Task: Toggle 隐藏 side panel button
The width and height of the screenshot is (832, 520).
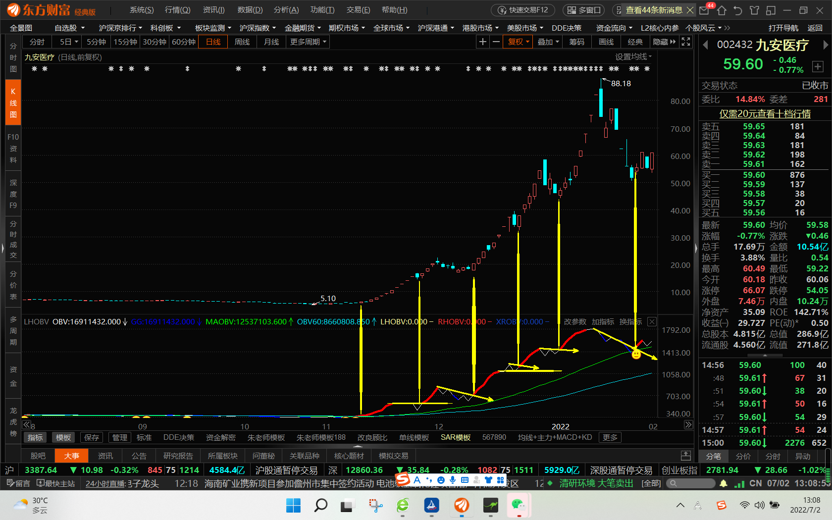Action: point(664,42)
